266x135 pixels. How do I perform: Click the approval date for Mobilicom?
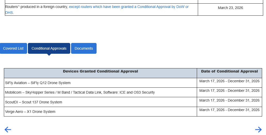229,91
